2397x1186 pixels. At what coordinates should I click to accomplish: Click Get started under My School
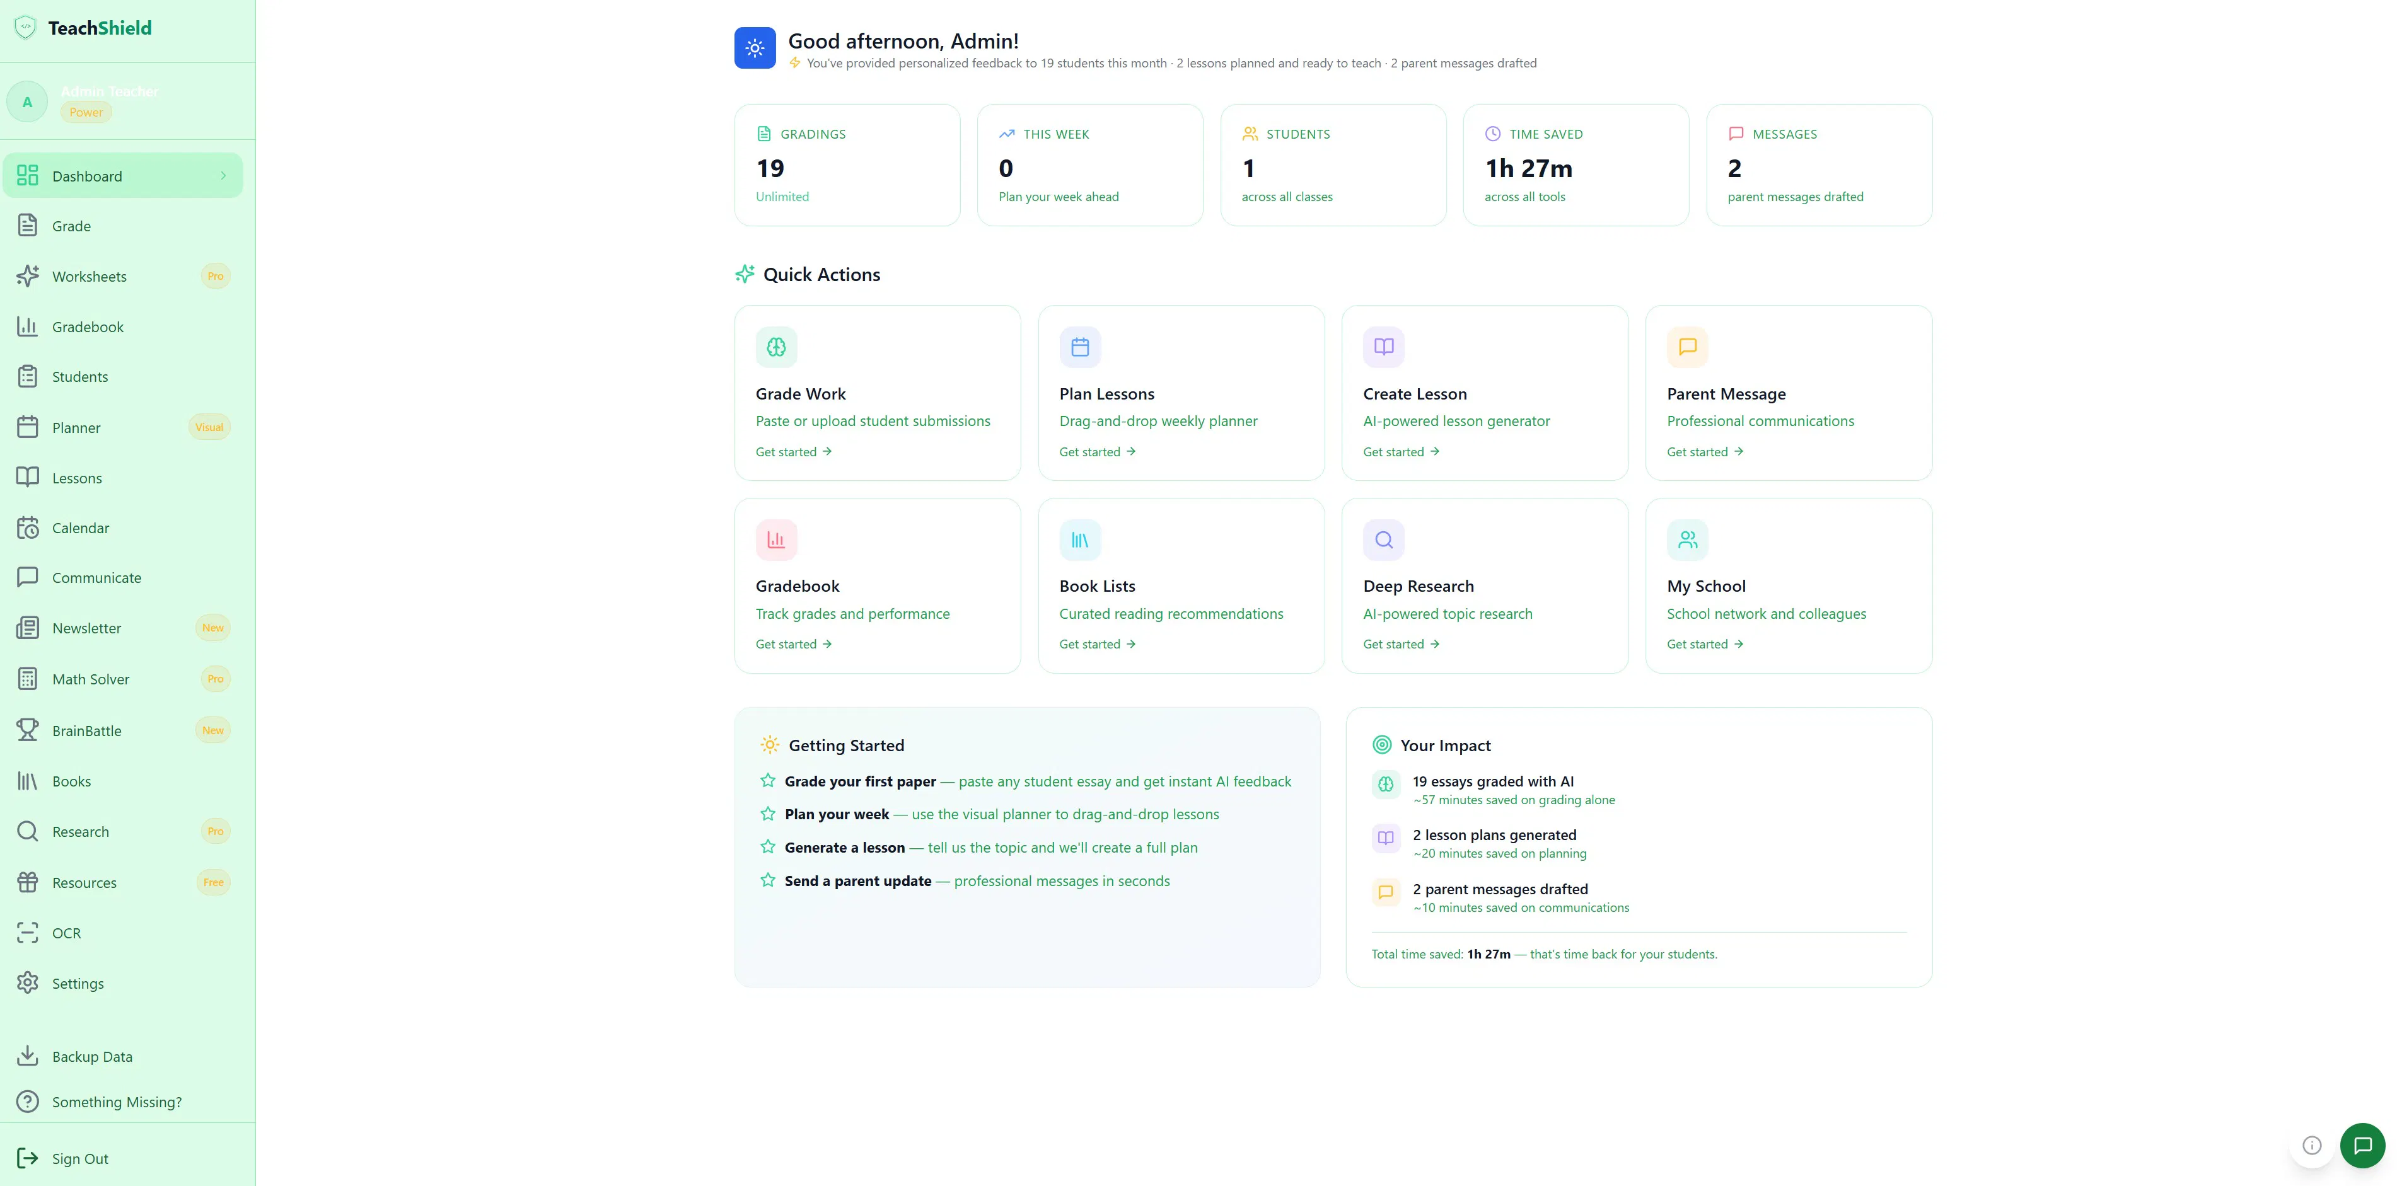1705,645
